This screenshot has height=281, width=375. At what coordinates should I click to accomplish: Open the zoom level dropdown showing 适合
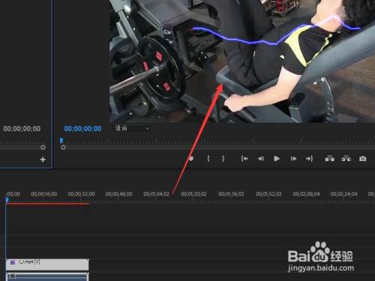(x=132, y=128)
